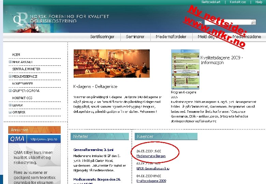Open the Medlemssidene menu
This screenshot has height=184, width=266.
[x=247, y=36]
